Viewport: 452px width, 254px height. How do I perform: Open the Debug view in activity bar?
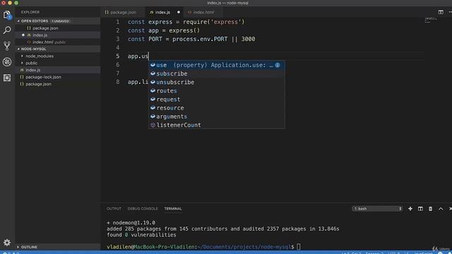click(7, 61)
